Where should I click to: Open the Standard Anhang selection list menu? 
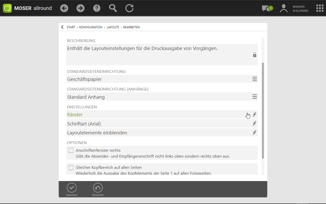click(254, 97)
